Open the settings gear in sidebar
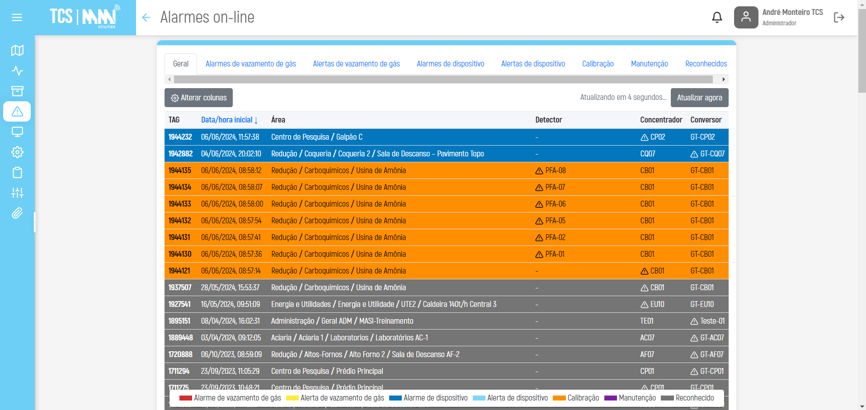Viewport: 866px width, 410px height. pyautogui.click(x=17, y=152)
